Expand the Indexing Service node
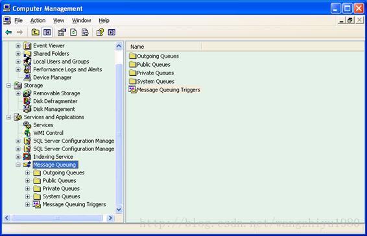Viewport: 367px width, 236px height. pyautogui.click(x=18, y=157)
